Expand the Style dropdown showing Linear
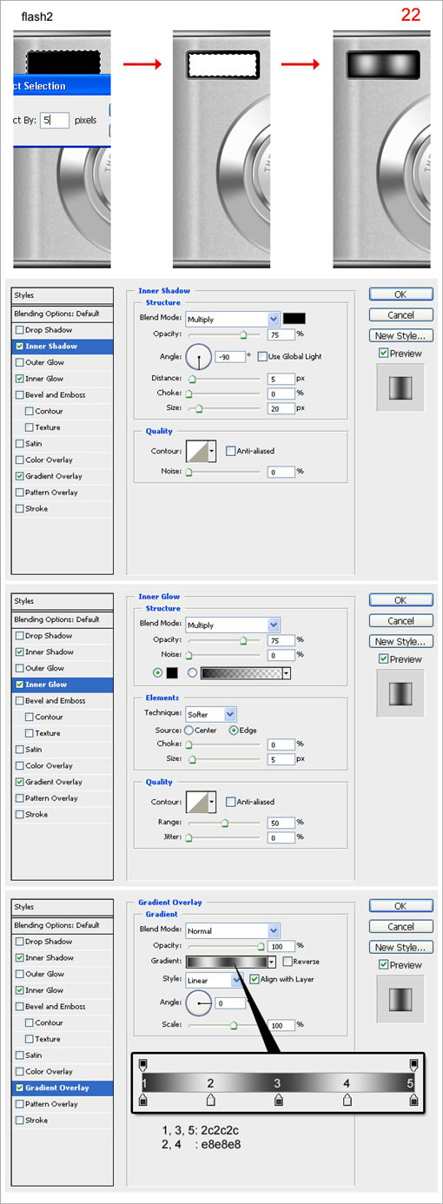Screen dimensions: 443x1204 [215, 979]
